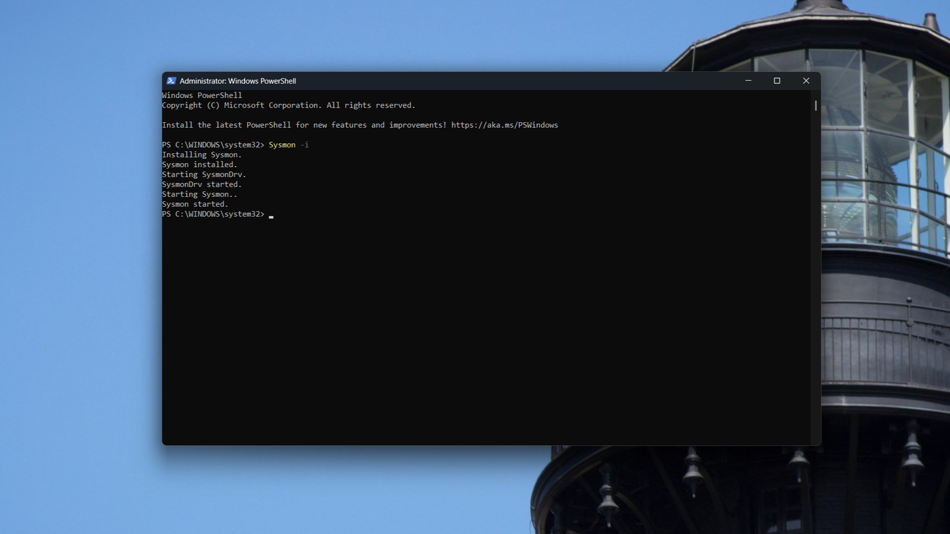The height and width of the screenshot is (534, 950).
Task: Maximize the PowerShell window
Action: [x=777, y=81]
